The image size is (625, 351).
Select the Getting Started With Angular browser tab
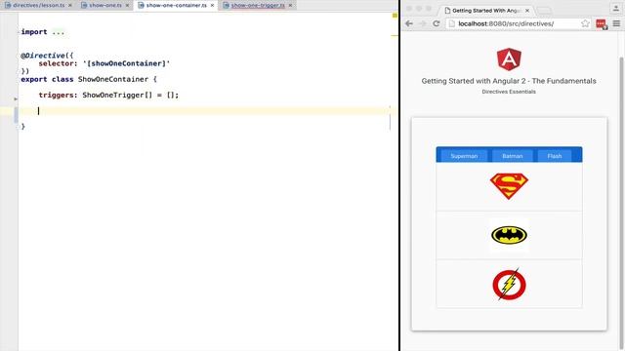[x=486, y=11]
